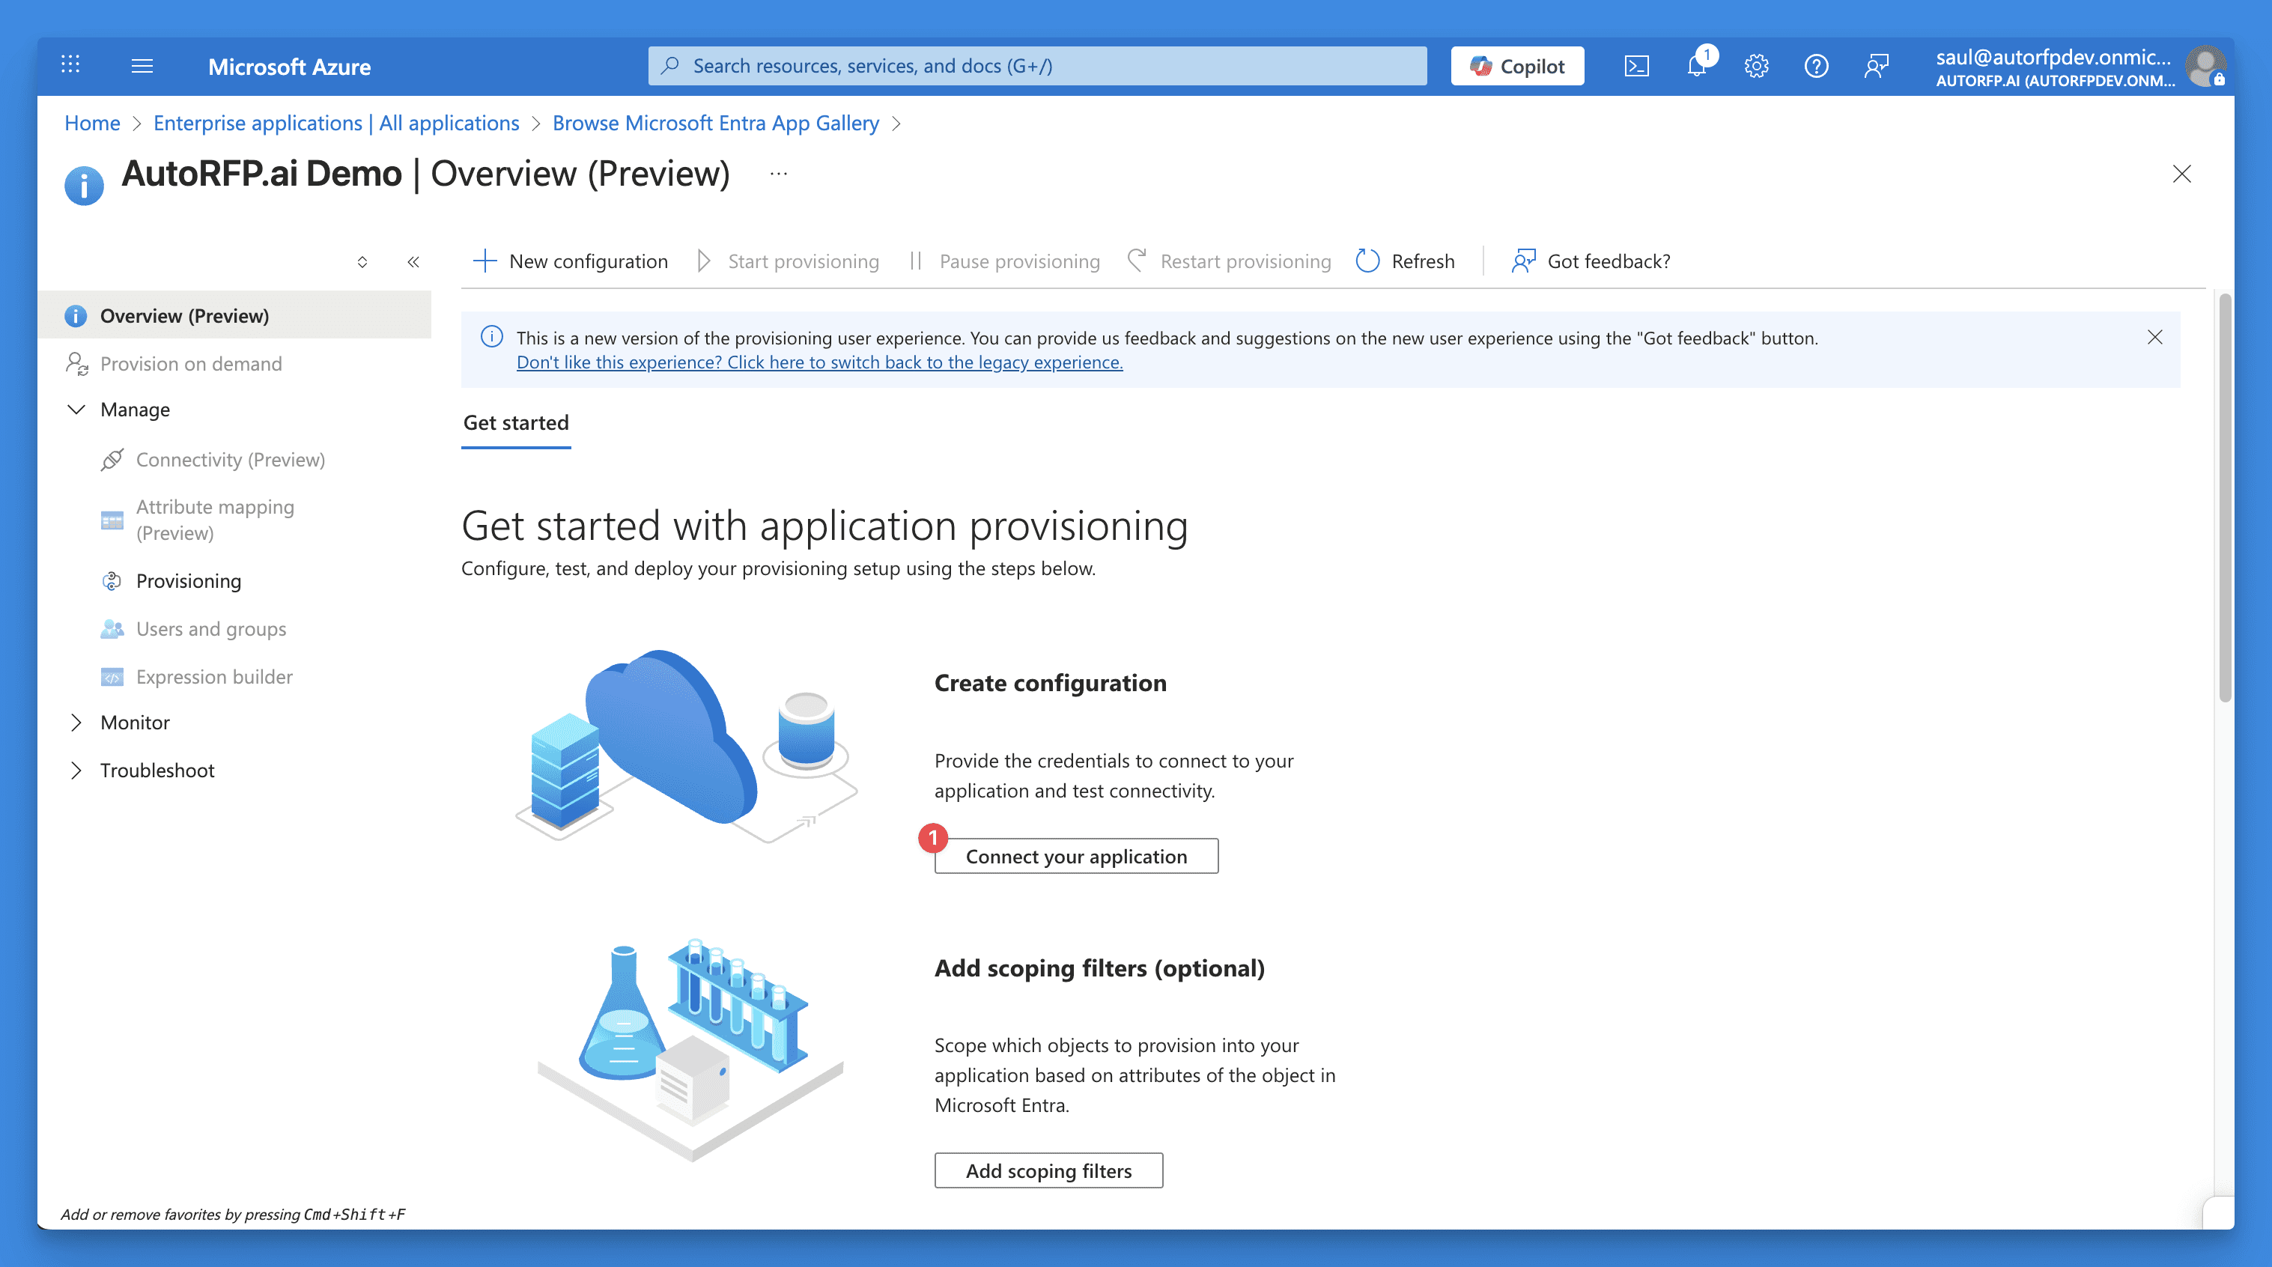Image resolution: width=2272 pixels, height=1267 pixels.
Task: Open the Cloud Shell terminal icon
Action: click(x=1636, y=66)
